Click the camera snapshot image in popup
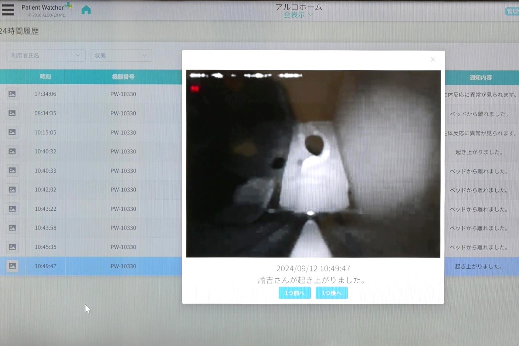The image size is (519, 346). point(313,164)
